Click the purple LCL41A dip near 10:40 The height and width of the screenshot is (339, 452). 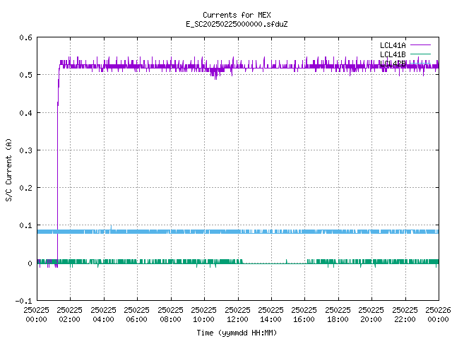[215, 73]
